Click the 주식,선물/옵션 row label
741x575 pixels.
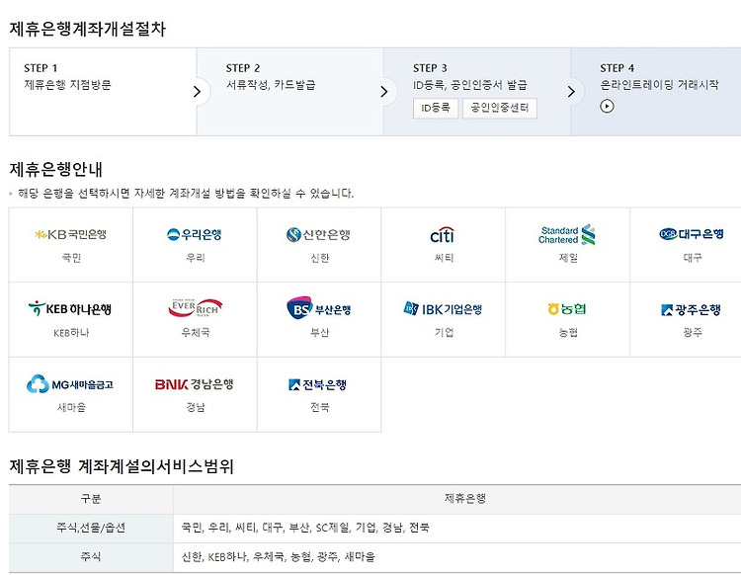tap(91, 528)
